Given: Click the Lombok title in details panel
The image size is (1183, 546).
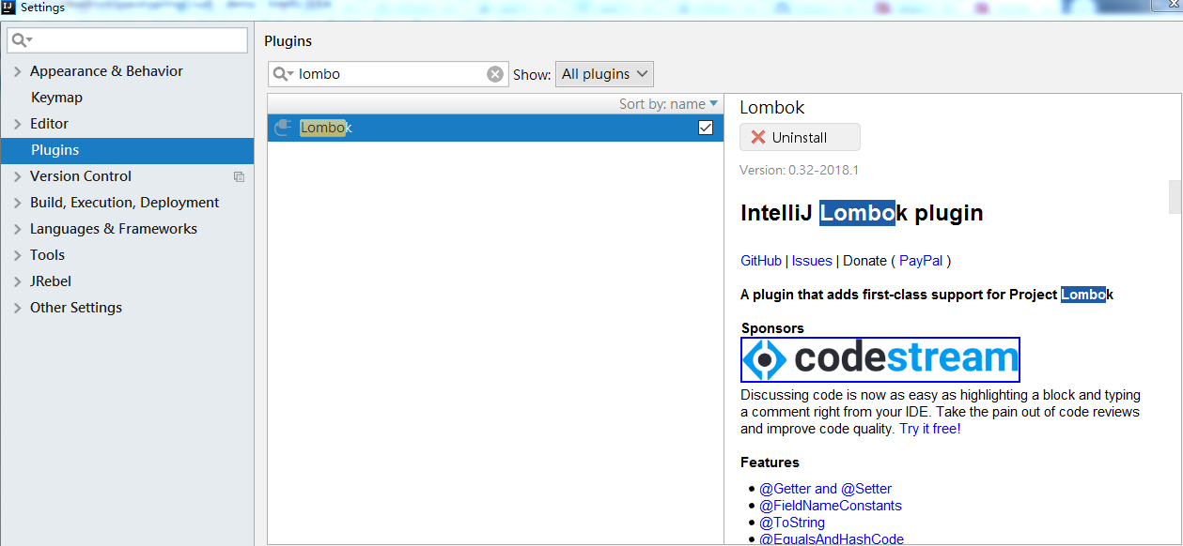Looking at the screenshot, I should coord(772,107).
